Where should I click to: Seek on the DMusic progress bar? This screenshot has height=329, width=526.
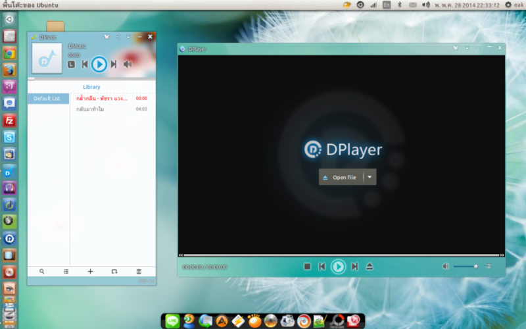pos(91,79)
